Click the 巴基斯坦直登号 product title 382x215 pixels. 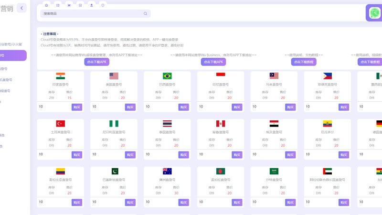(114, 180)
